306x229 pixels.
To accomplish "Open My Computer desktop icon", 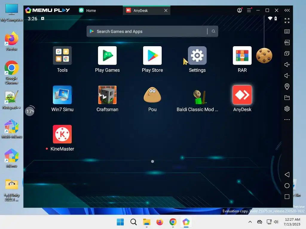I will (x=12, y=13).
